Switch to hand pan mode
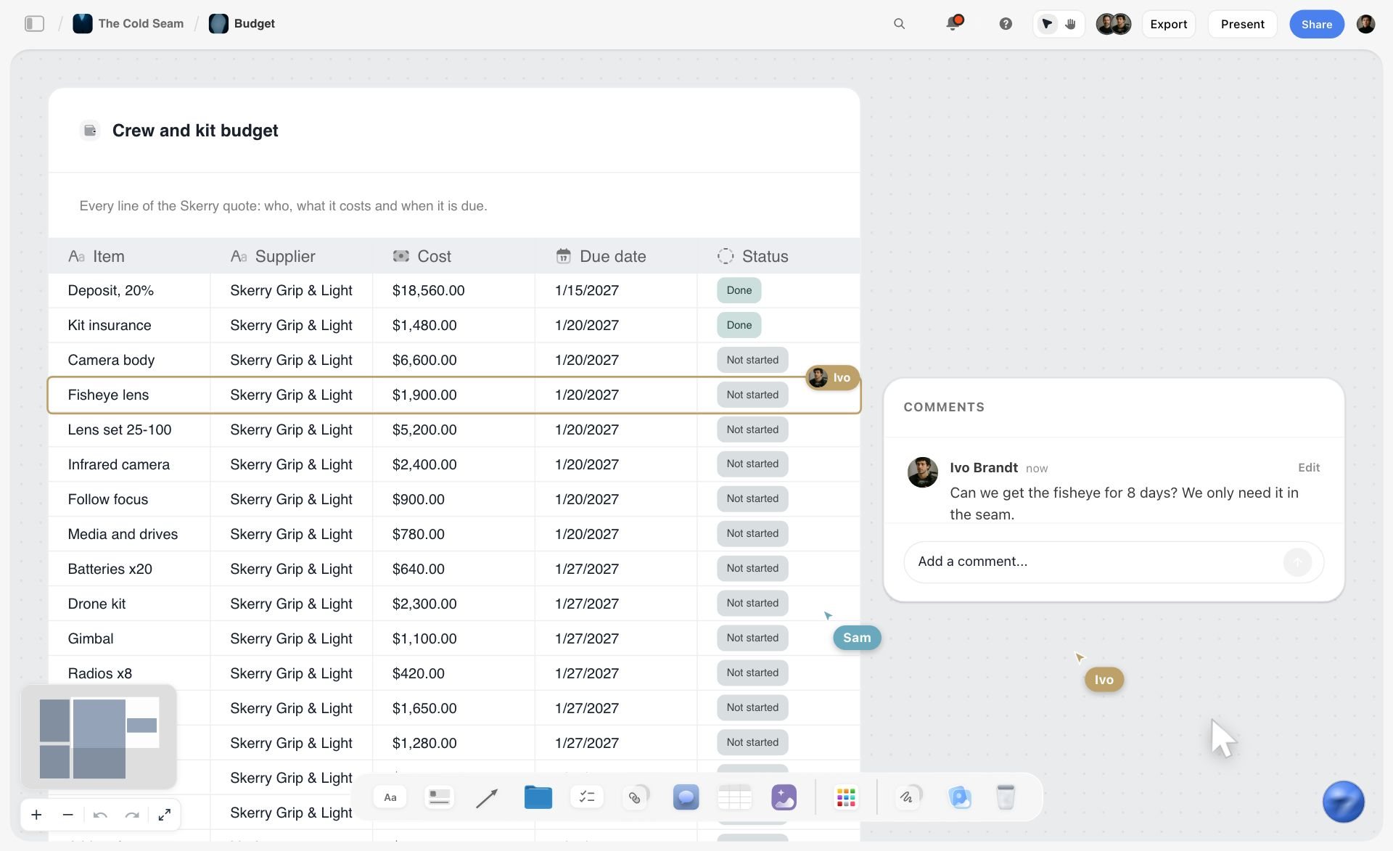 [x=1071, y=24]
